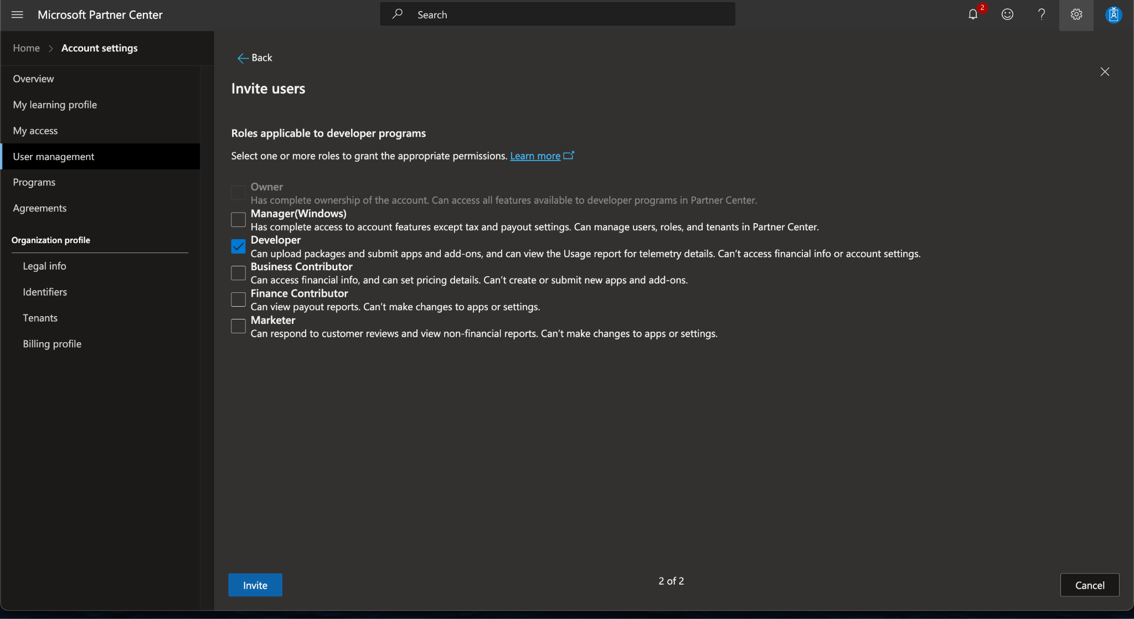Click 'Roles applicable to developer programs' heading

[328, 133]
